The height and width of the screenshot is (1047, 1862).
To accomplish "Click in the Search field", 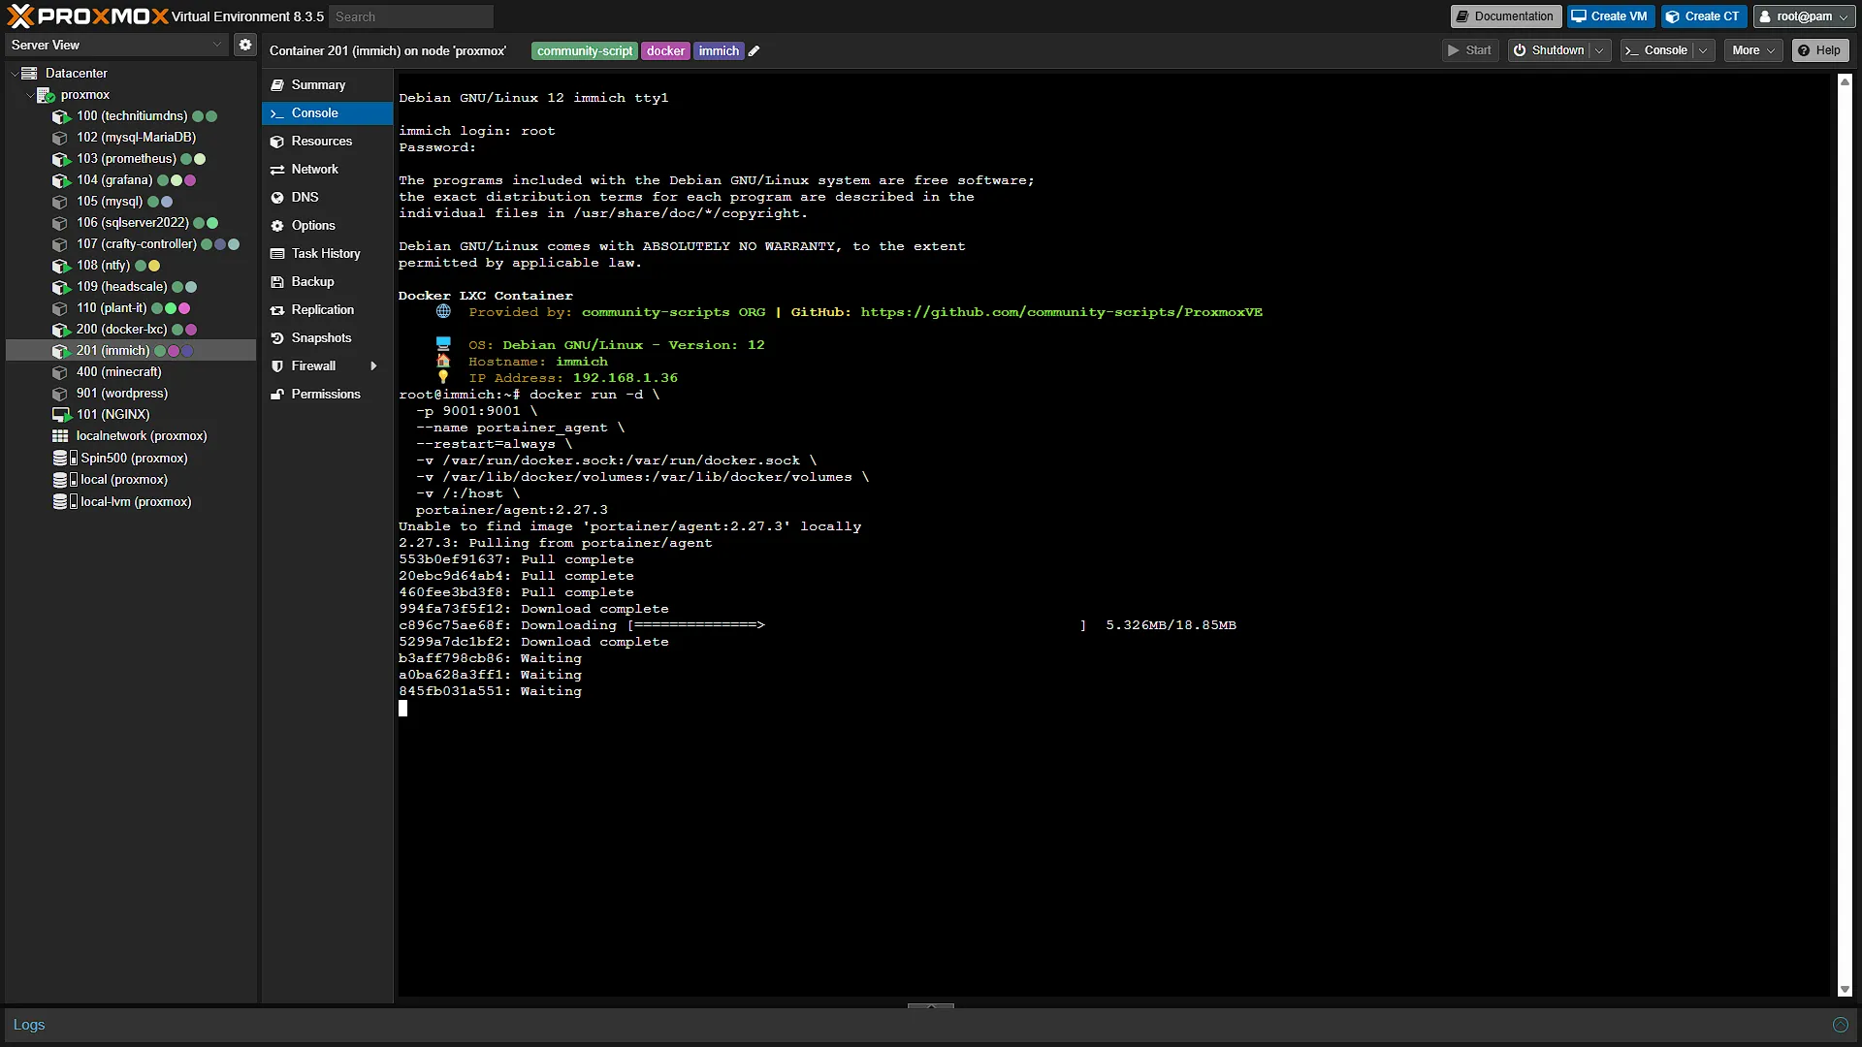I will coord(411,16).
